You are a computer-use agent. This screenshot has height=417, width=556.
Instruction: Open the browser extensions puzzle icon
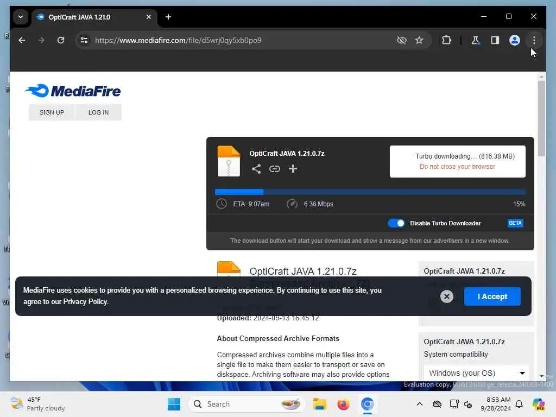pyautogui.click(x=446, y=40)
